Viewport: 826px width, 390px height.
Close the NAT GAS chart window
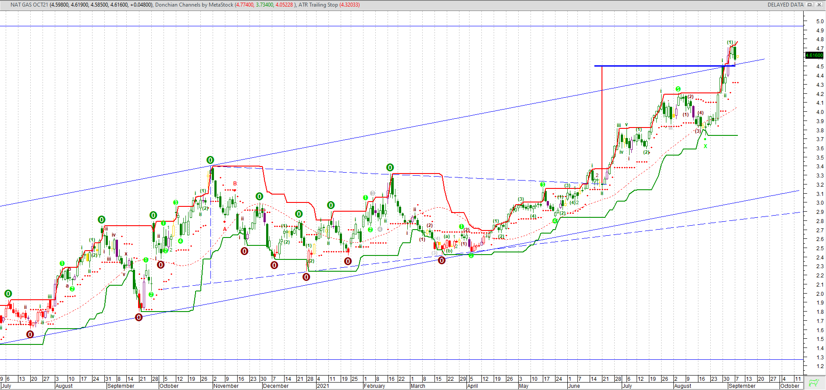click(819, 5)
